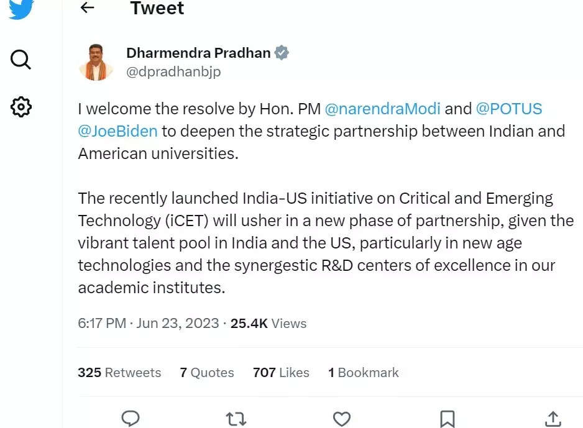Open the @dpradhanbjp profile handle
The image size is (583, 428).
(x=173, y=71)
